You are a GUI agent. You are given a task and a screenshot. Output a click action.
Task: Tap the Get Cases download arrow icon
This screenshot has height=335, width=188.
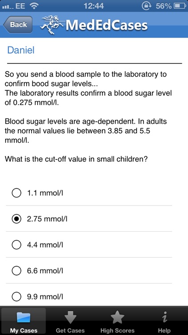point(70,317)
